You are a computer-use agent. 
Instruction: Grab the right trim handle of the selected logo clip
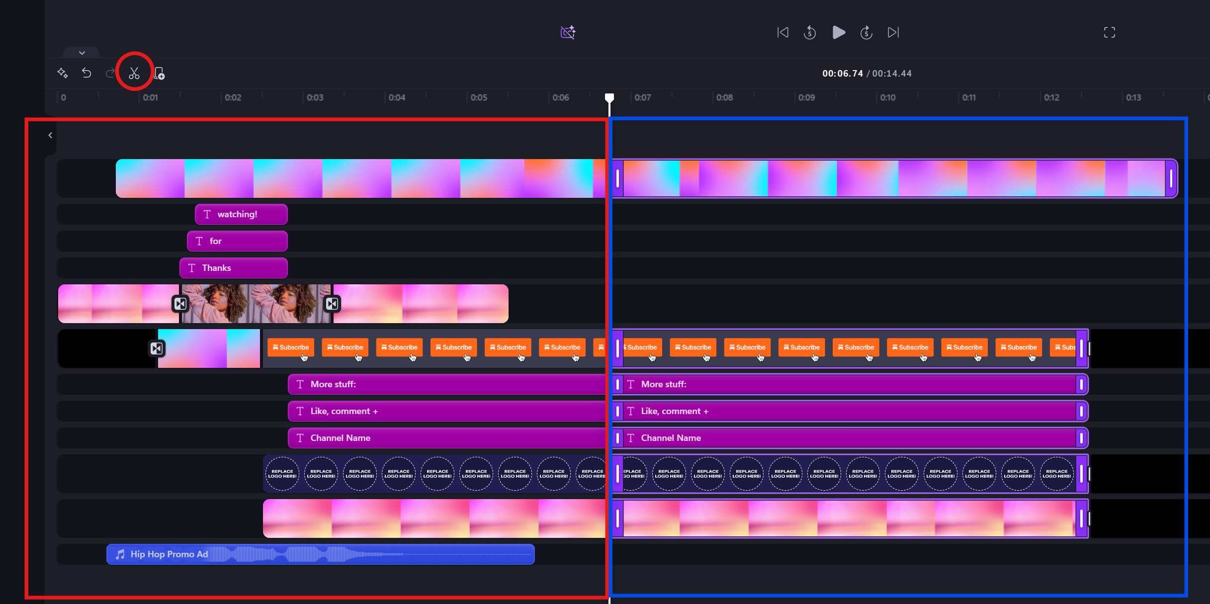tap(1081, 474)
